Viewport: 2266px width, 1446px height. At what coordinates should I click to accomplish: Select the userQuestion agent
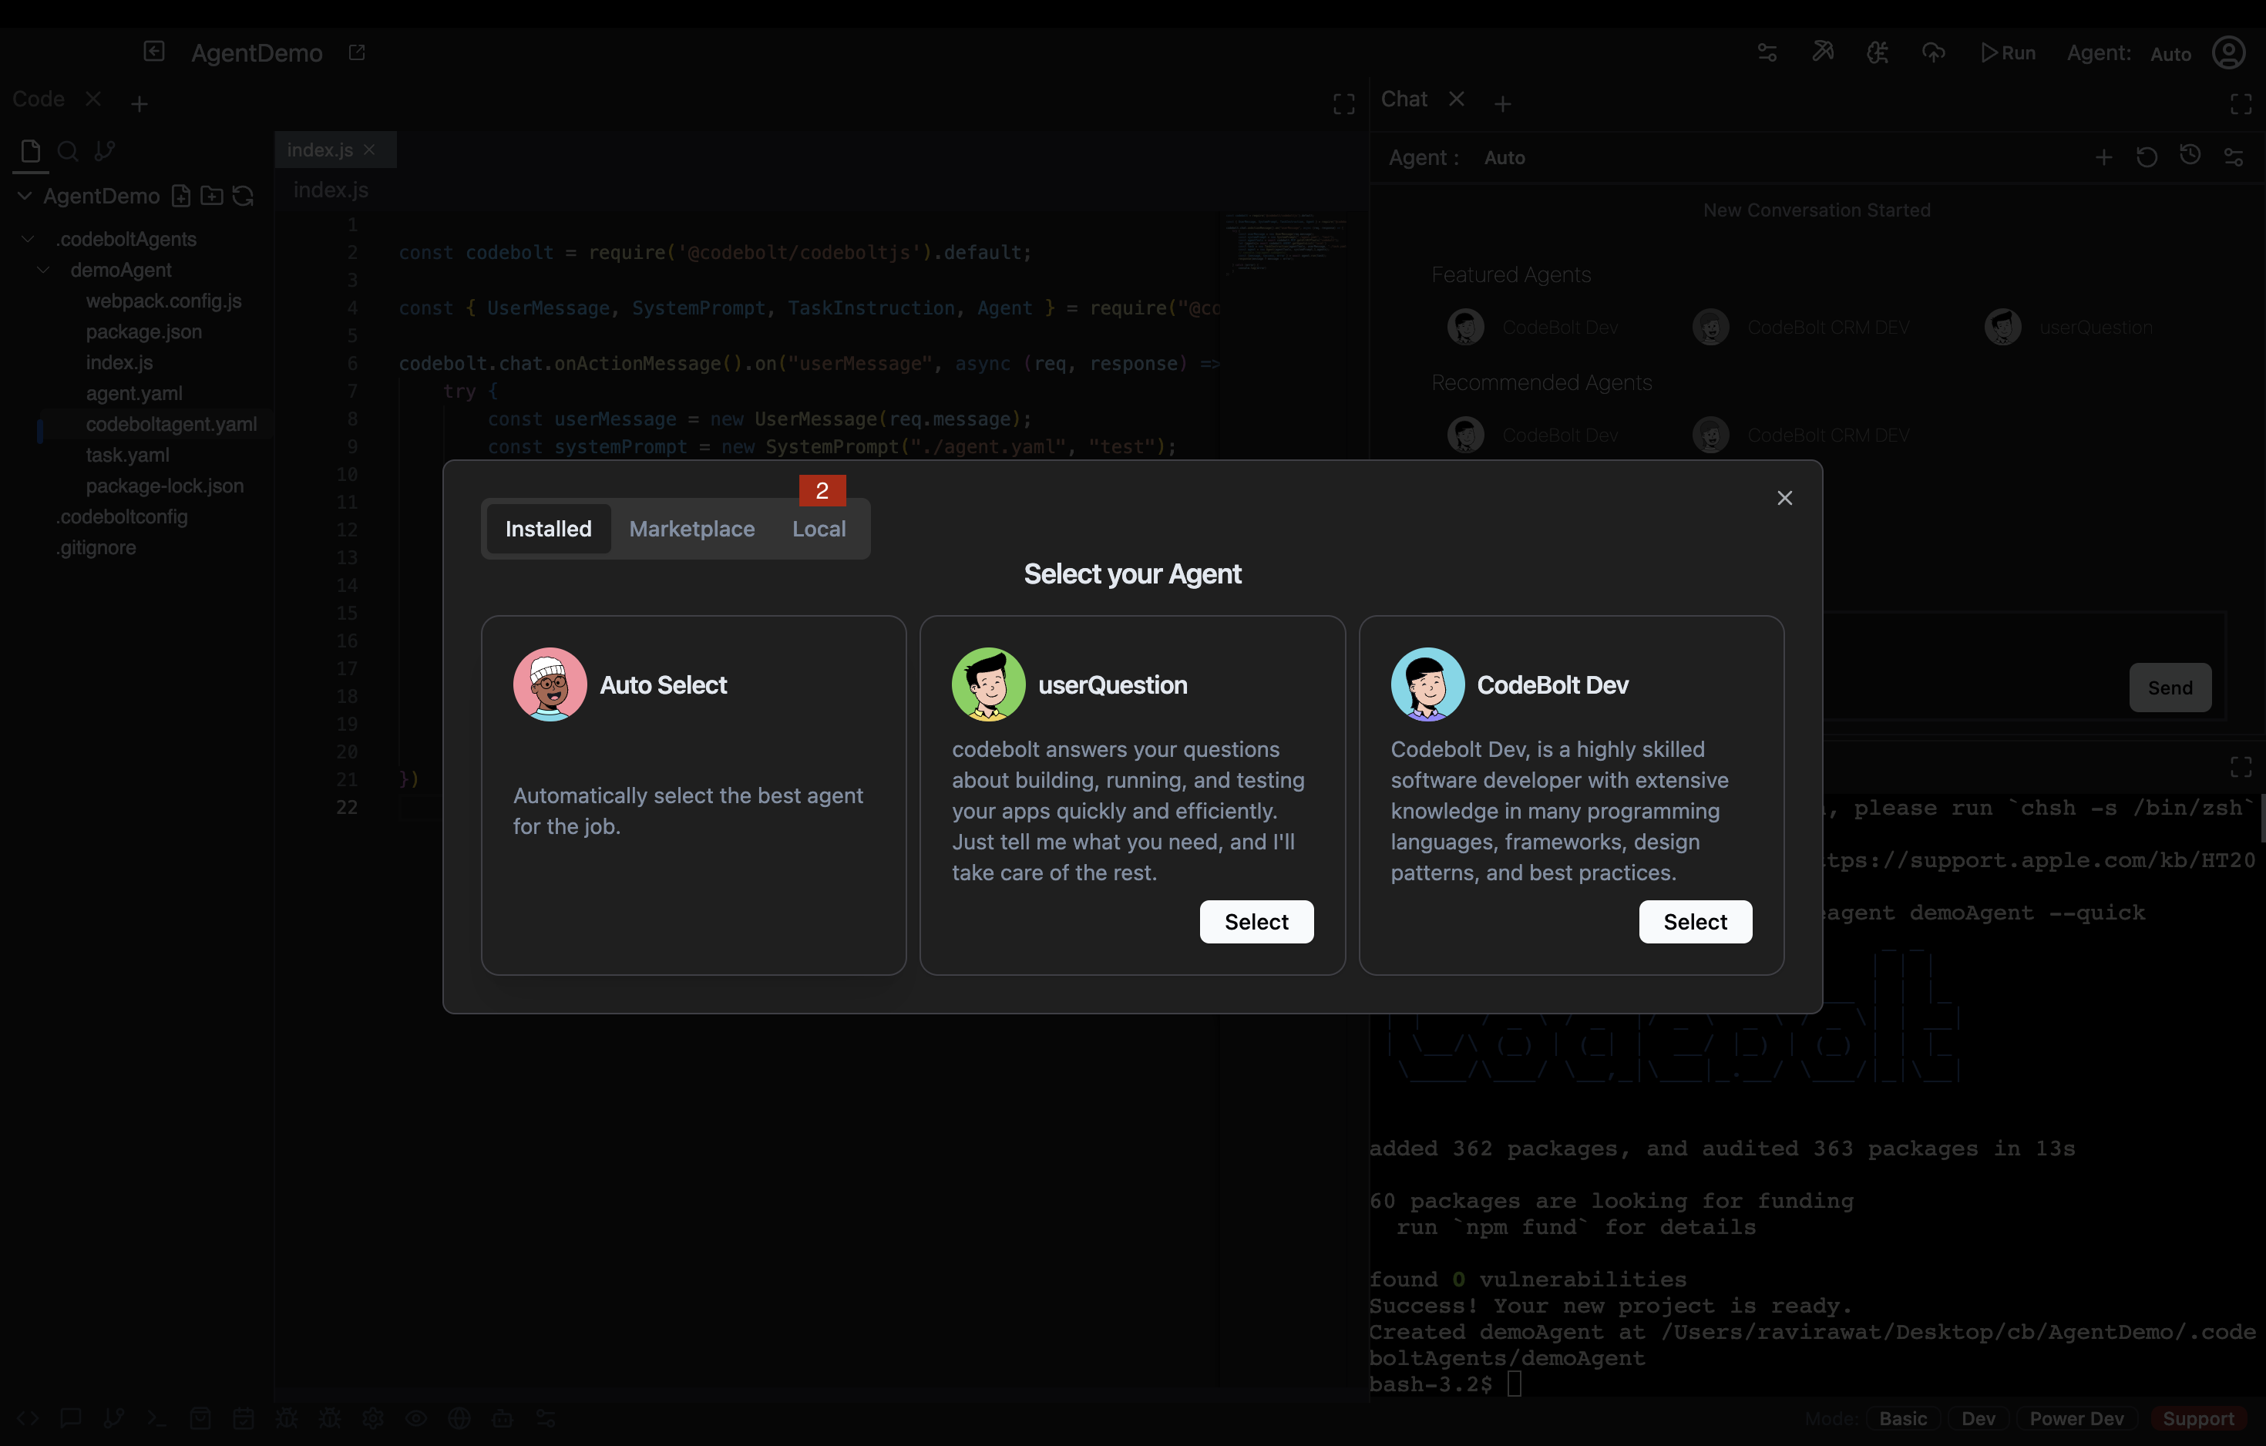(x=1256, y=921)
